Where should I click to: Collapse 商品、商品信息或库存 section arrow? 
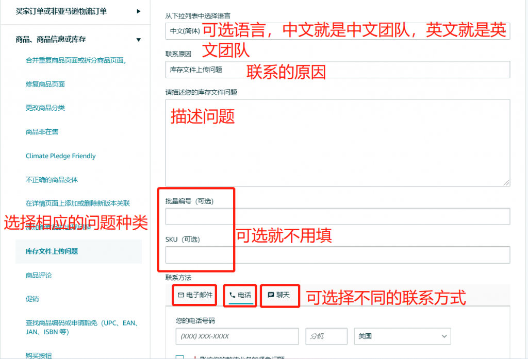click(x=138, y=40)
